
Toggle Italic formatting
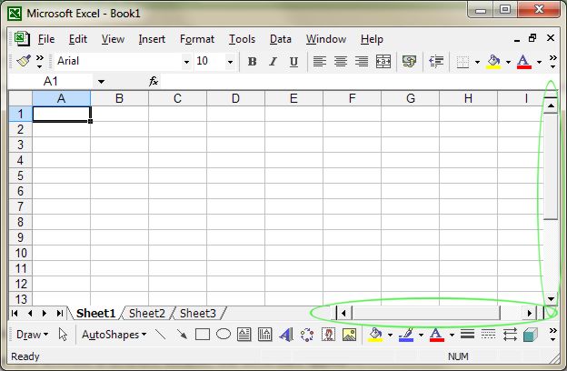coord(273,62)
